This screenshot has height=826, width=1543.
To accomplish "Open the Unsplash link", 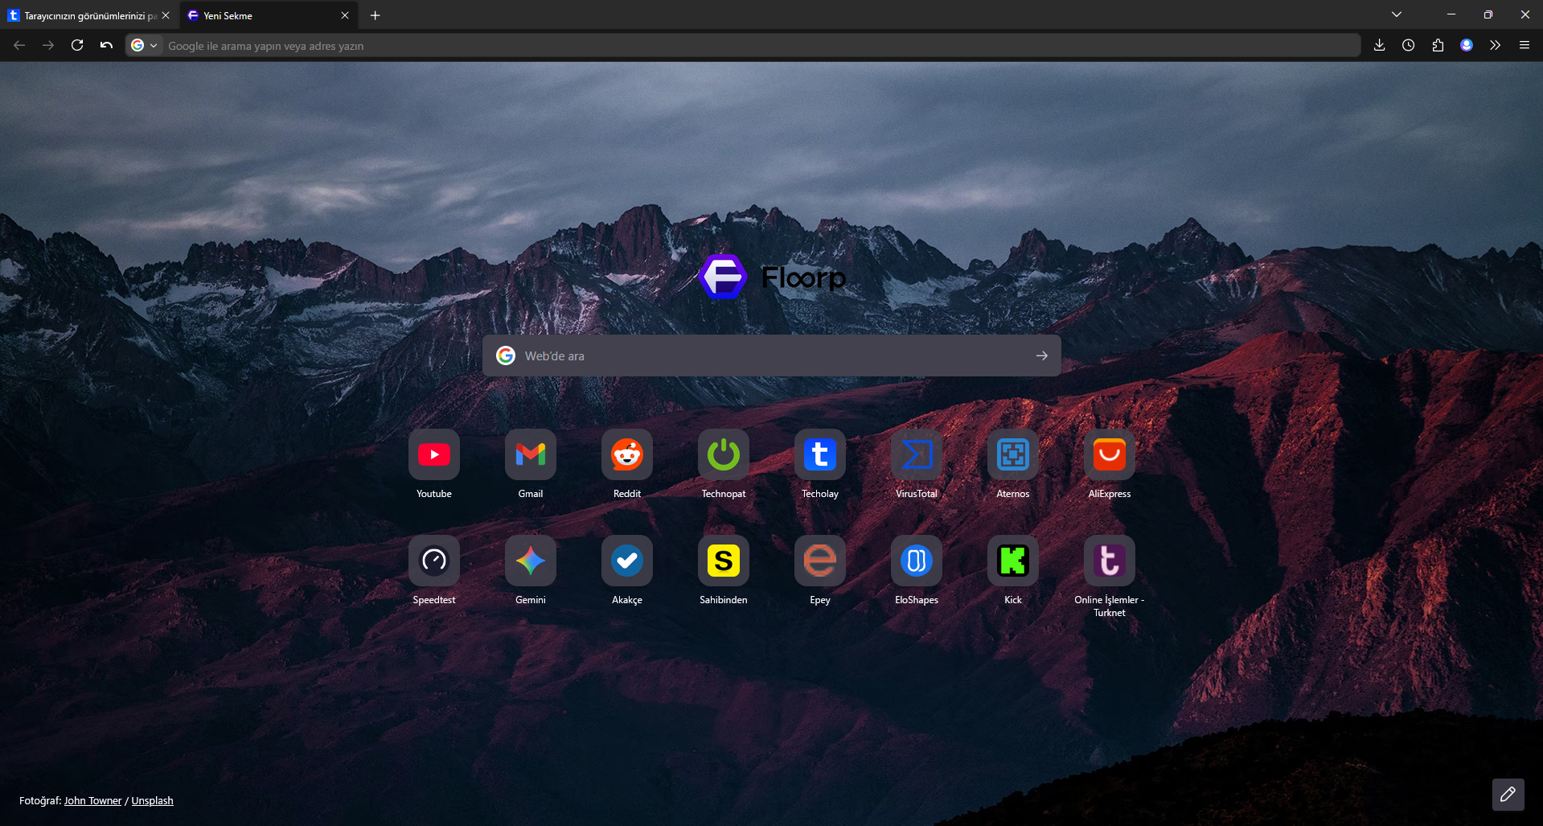I will point(152,800).
